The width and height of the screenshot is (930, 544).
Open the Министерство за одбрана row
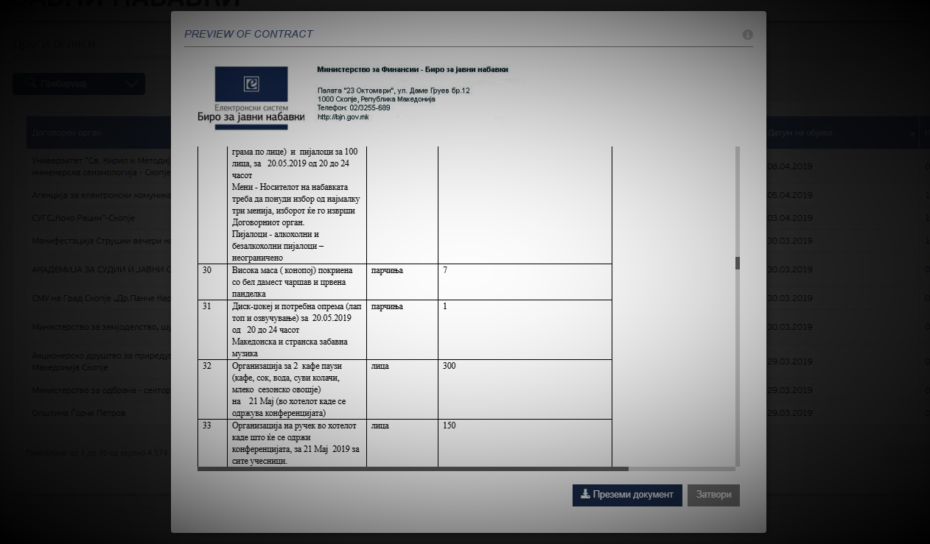[x=100, y=390]
